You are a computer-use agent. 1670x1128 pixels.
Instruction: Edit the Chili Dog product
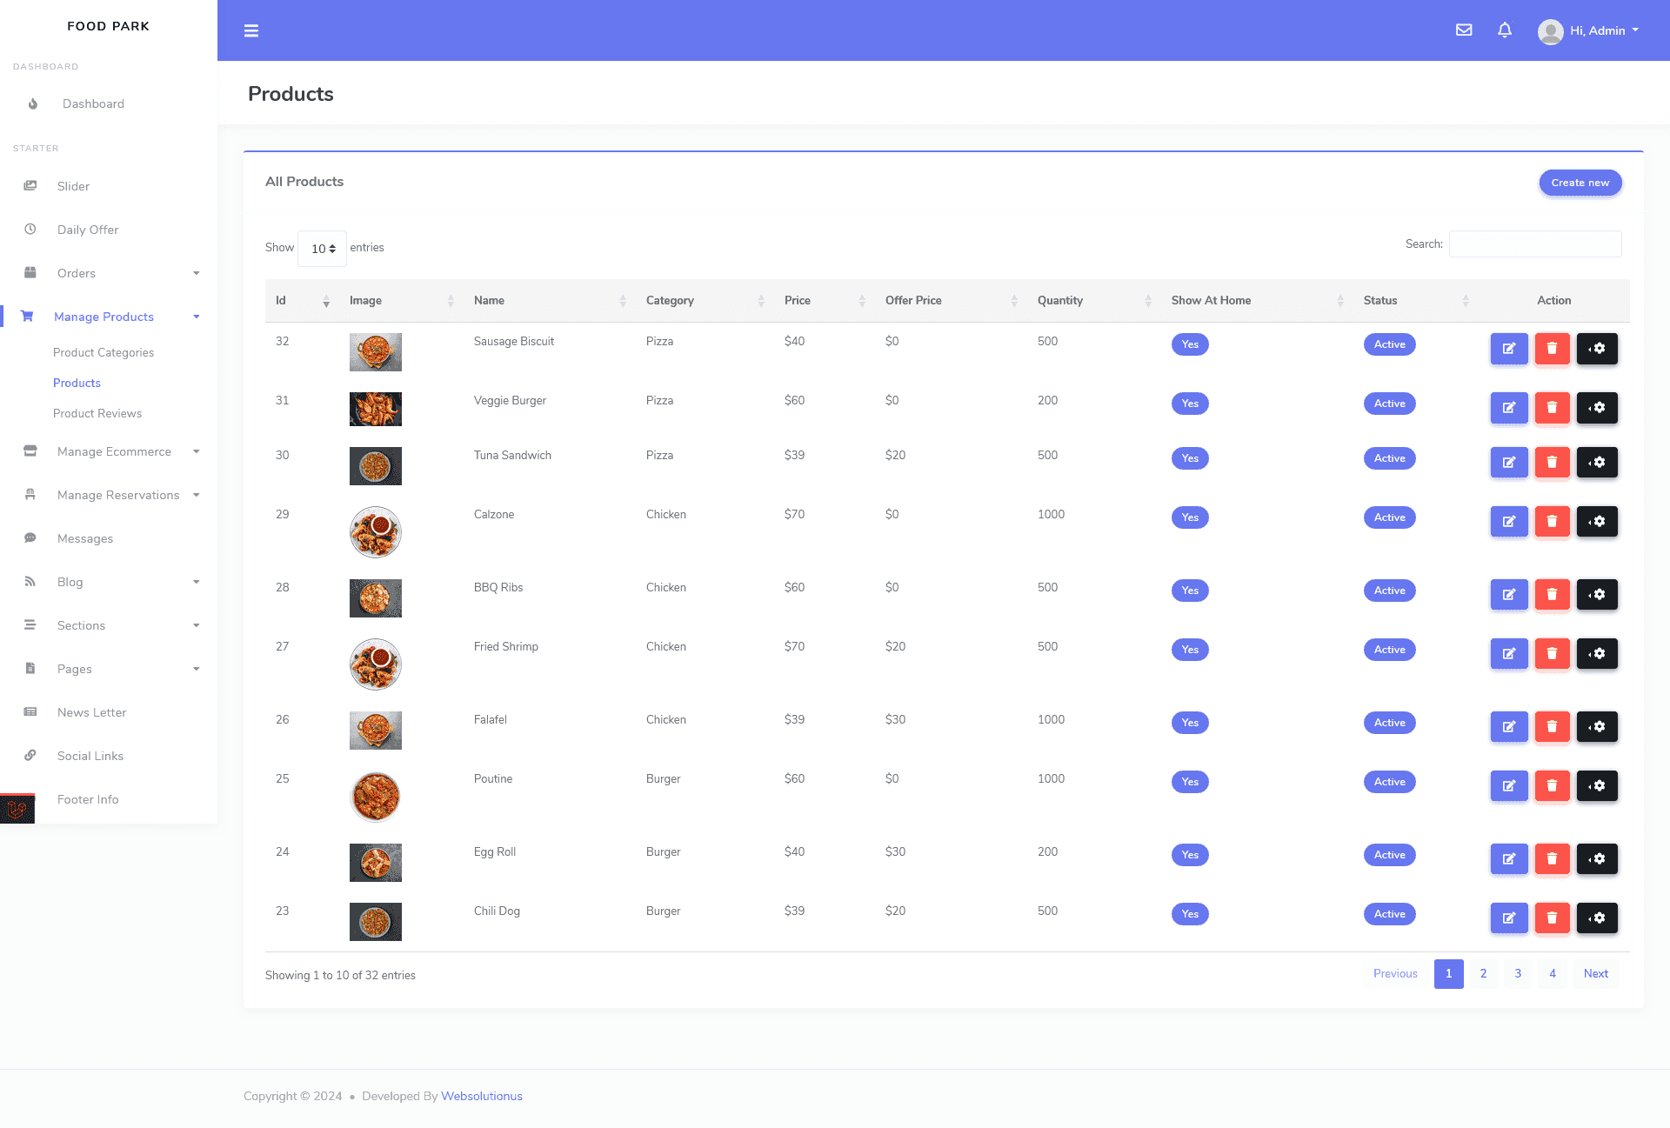pos(1509,918)
